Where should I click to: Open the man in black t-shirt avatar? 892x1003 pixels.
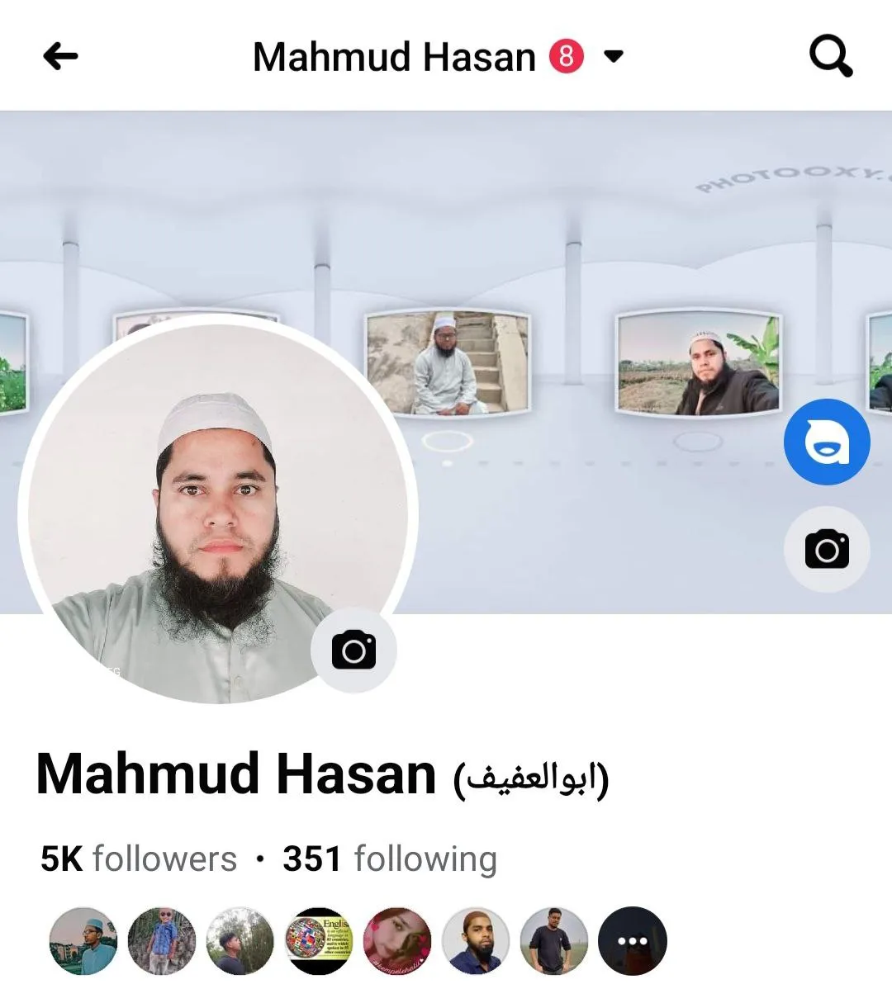click(554, 941)
